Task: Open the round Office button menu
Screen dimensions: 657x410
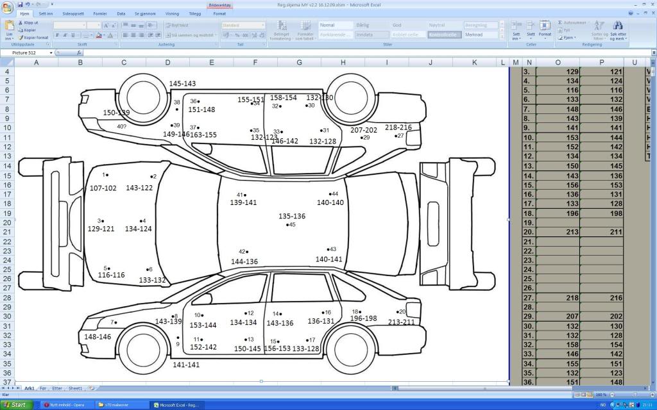Action: (8, 8)
